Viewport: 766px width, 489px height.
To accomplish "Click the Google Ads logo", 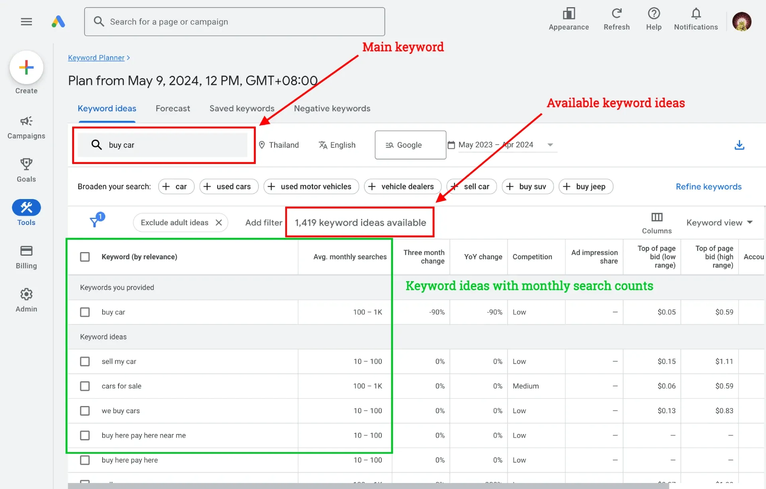I will (58, 22).
